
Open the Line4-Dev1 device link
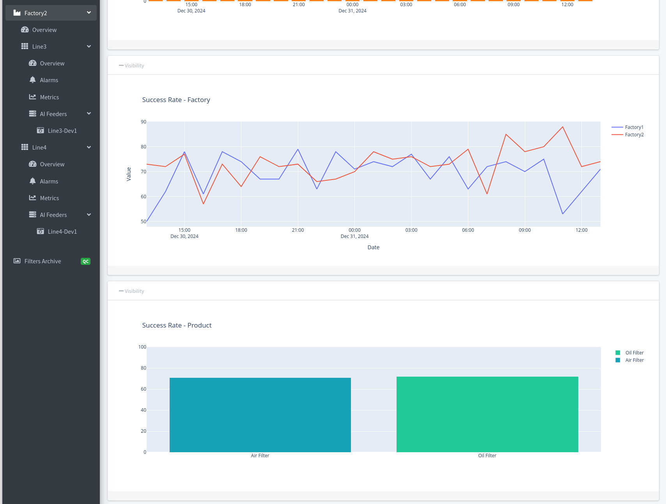(x=62, y=231)
